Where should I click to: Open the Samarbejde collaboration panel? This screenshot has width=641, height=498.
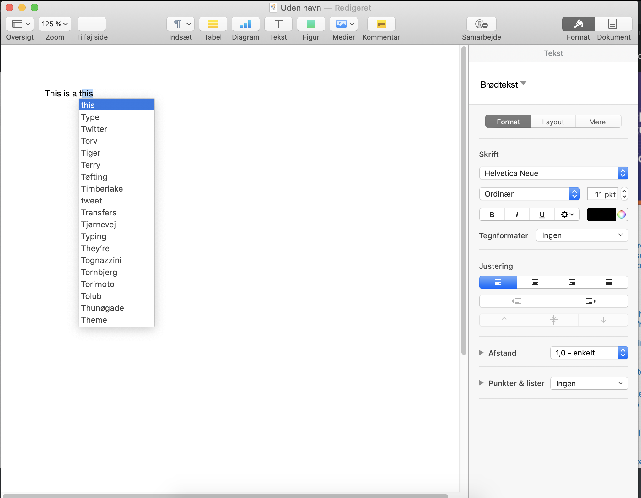coord(481,24)
